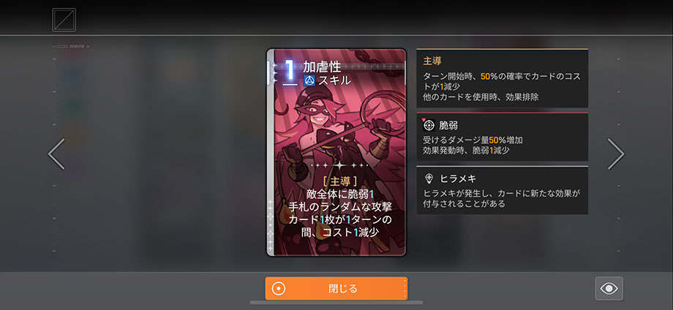
Task: Toggle the eye visibility button
Action: click(609, 288)
